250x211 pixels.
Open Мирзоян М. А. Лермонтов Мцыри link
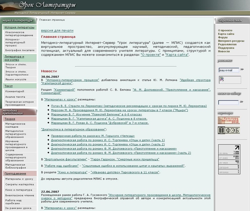tap(120, 110)
